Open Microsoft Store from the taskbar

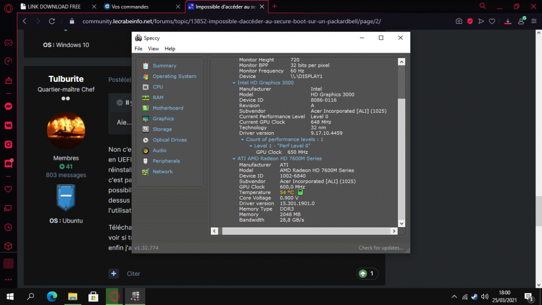93,296
